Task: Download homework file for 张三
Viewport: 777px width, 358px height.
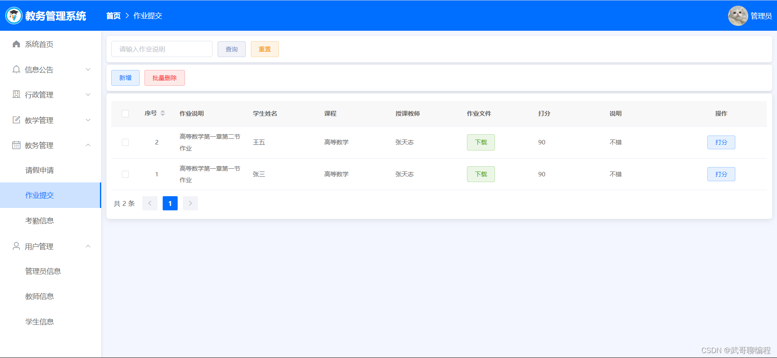Action: 481,174
